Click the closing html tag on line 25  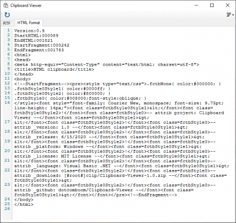coord(24,205)
